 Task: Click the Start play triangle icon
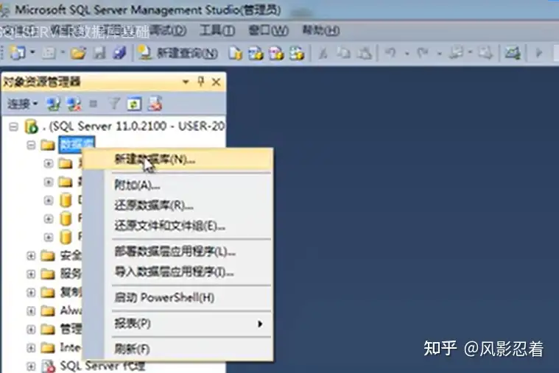tap(539, 53)
